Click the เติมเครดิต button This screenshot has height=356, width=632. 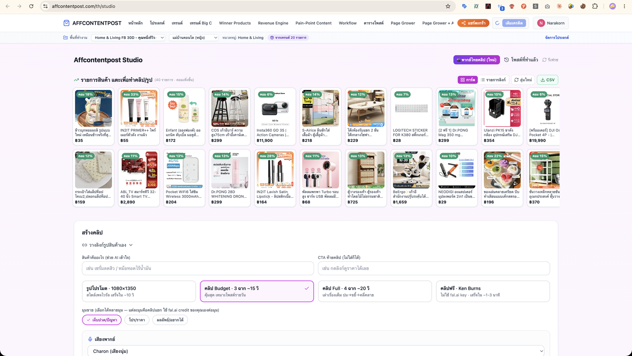click(x=514, y=23)
